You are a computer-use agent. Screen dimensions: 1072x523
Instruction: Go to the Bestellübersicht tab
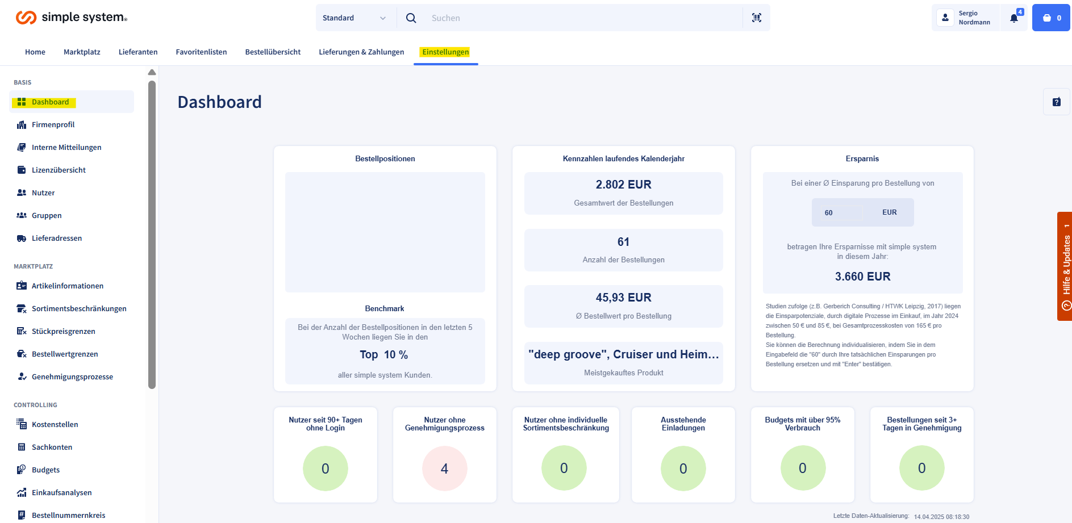point(273,52)
